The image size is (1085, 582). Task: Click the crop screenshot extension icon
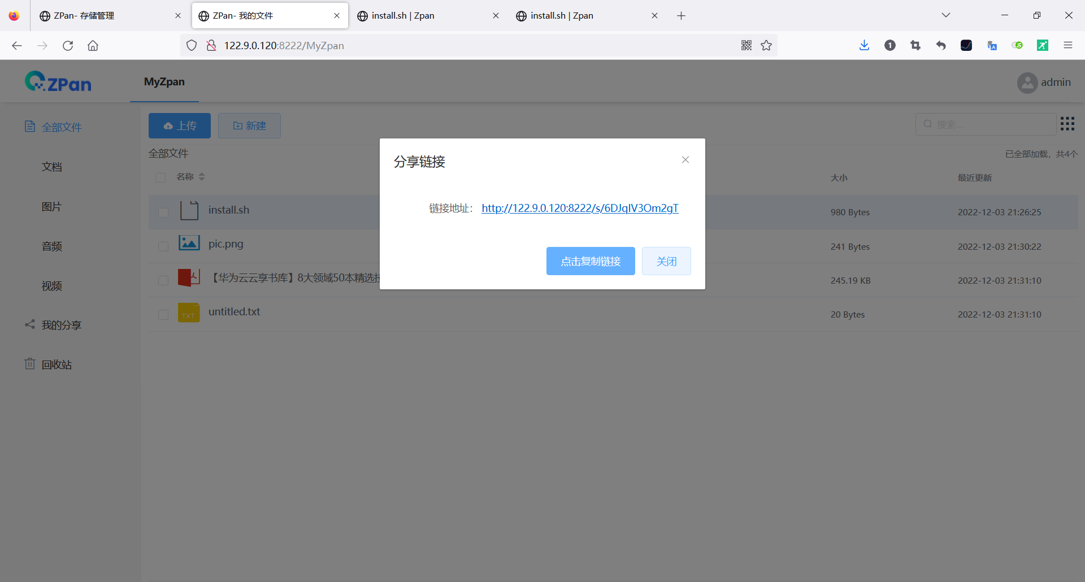915,45
